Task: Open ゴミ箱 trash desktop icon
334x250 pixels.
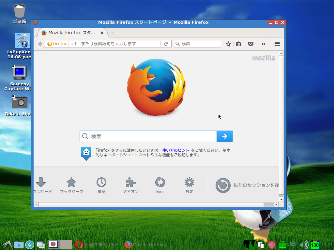Action: (x=19, y=14)
